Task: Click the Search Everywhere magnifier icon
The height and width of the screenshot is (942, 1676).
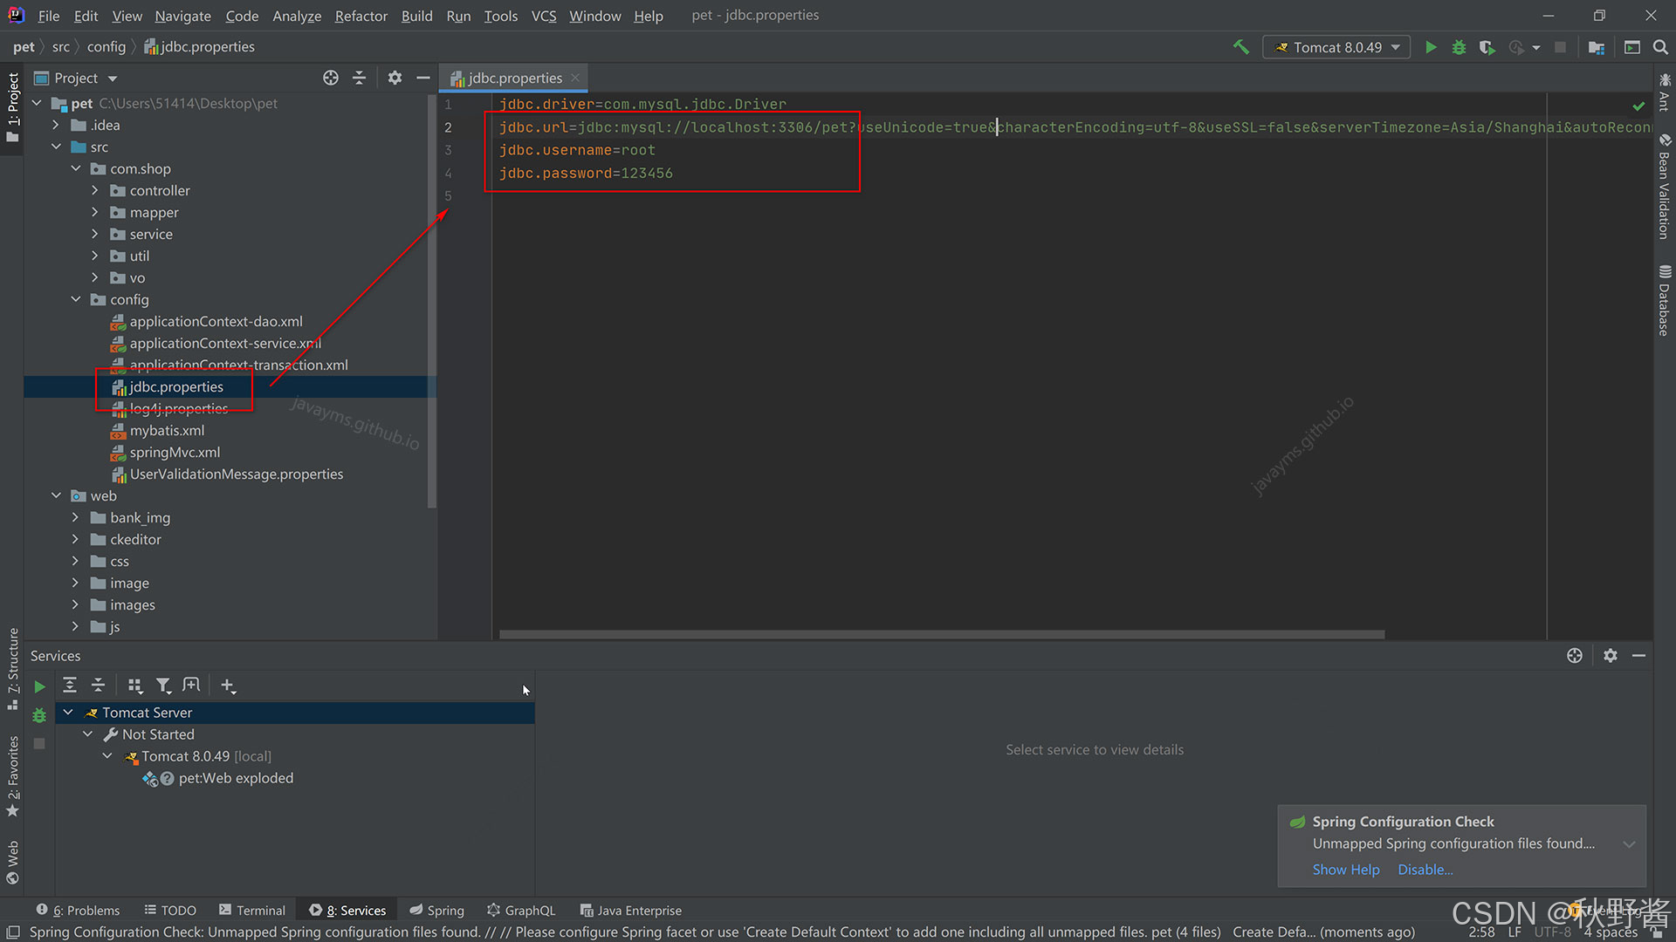Action: click(x=1660, y=47)
